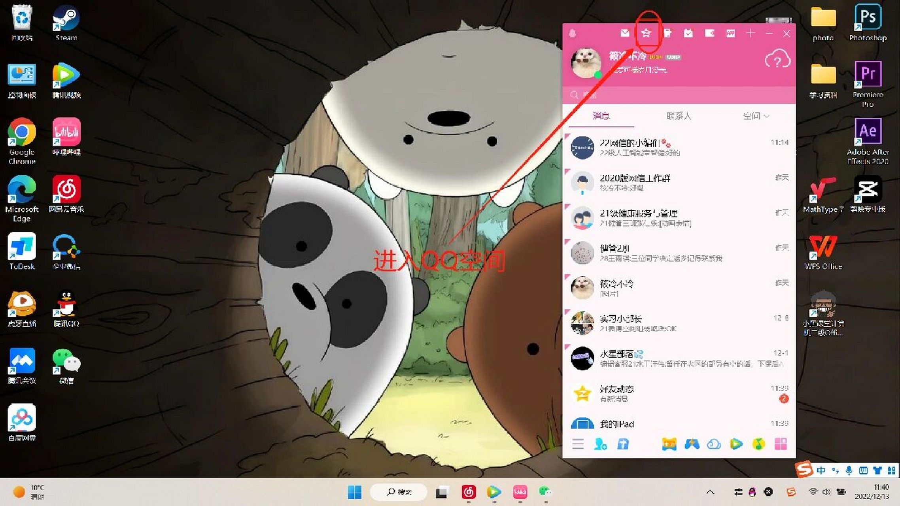Toggle Sogou punctuation mode button

(x=835, y=470)
